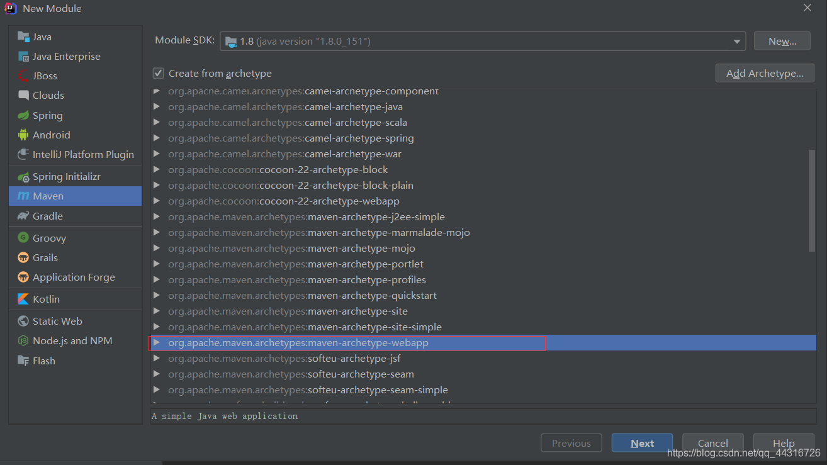827x465 pixels.
Task: Select maven-archetype-marmalade-mojo archetype
Action: (483, 233)
